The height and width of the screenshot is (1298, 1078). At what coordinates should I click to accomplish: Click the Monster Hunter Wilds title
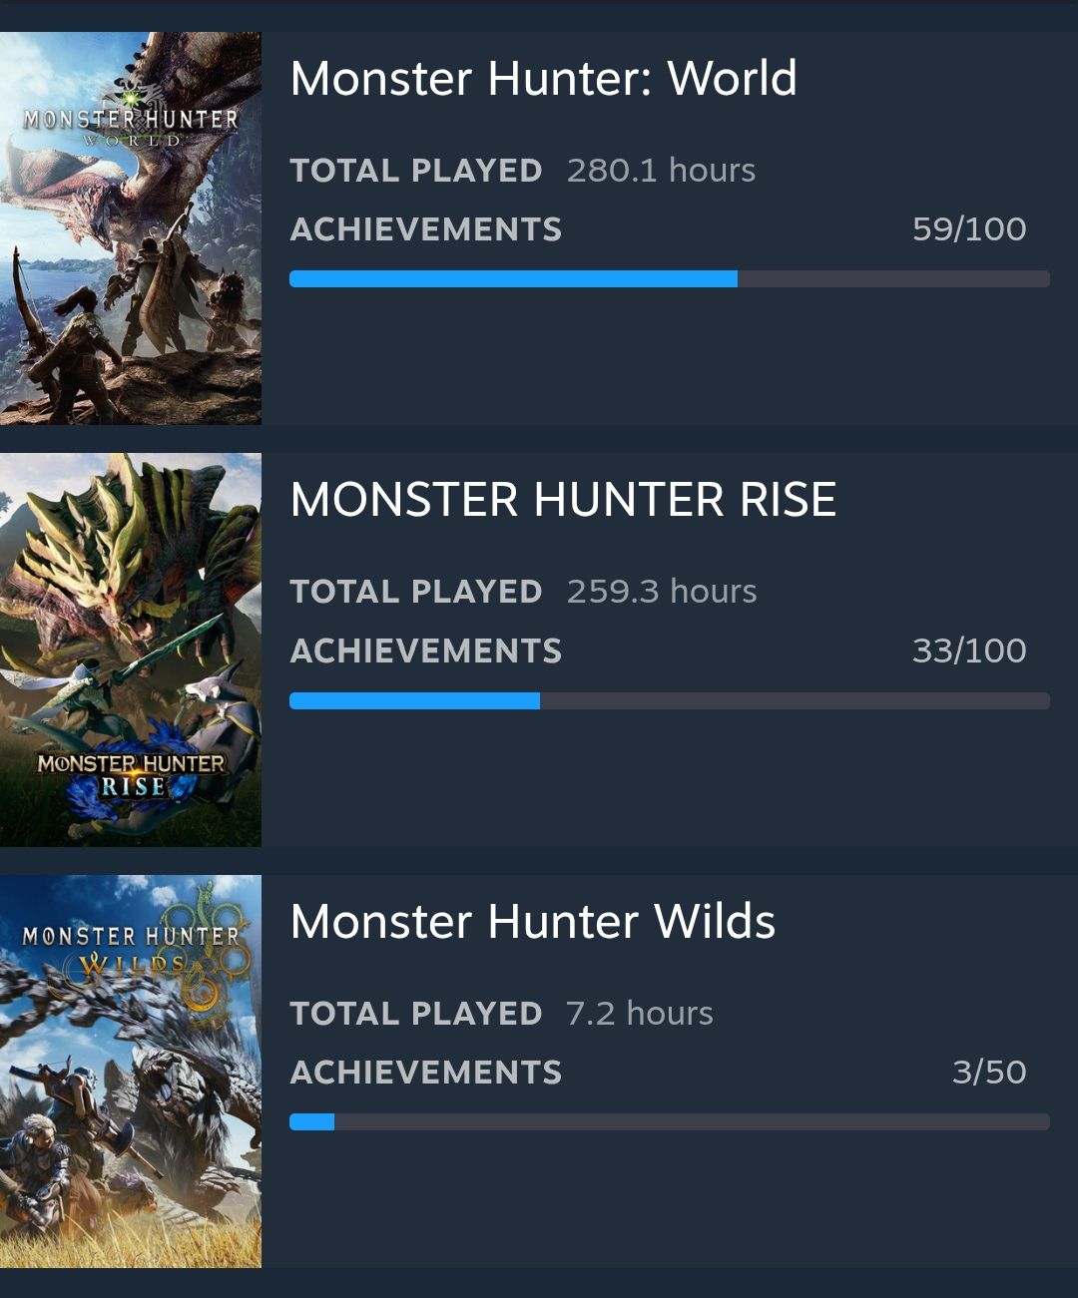tap(533, 922)
